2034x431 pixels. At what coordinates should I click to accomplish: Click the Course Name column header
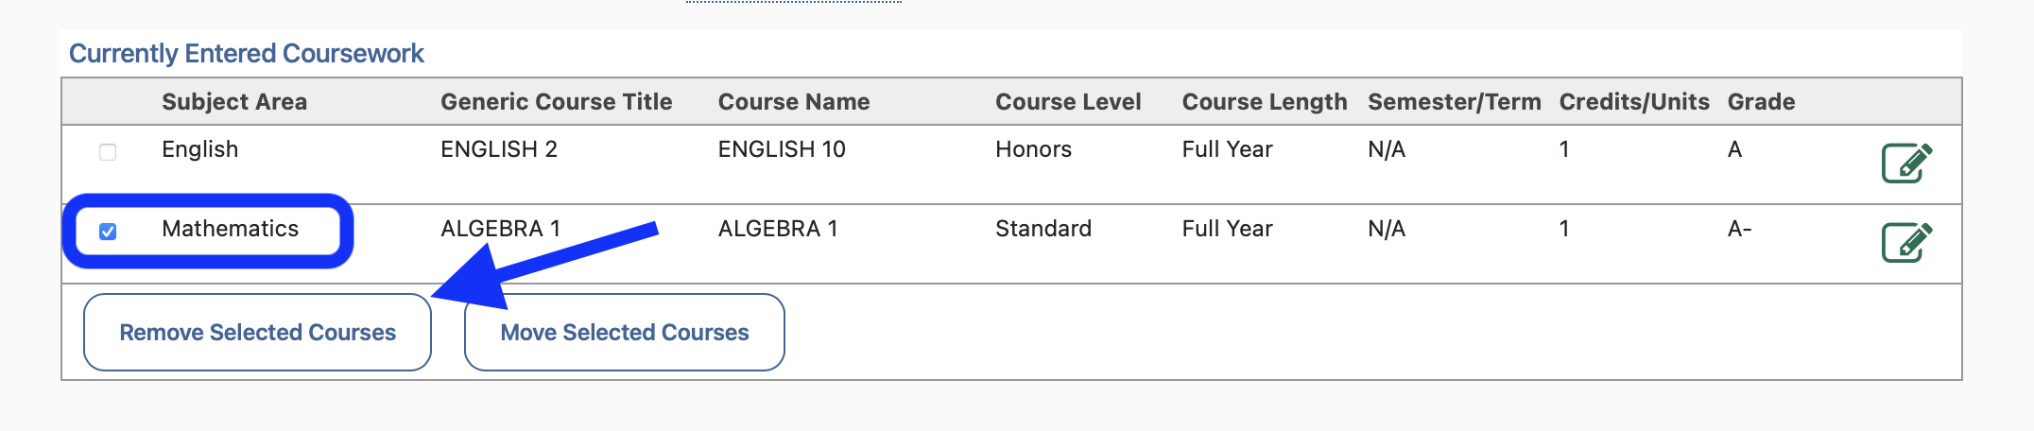794,102
